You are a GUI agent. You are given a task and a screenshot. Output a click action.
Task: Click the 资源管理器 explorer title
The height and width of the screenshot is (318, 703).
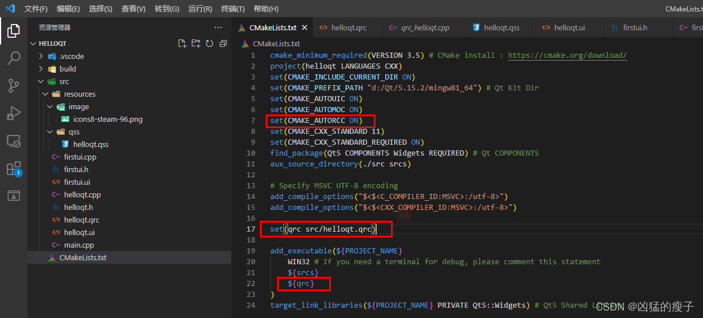tap(54, 27)
